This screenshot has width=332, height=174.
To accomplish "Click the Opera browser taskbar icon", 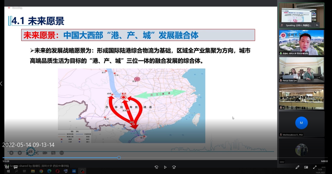I will pyautogui.click(x=57, y=171).
